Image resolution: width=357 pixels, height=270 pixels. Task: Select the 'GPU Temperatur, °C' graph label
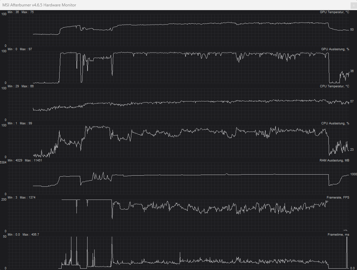(x=334, y=12)
